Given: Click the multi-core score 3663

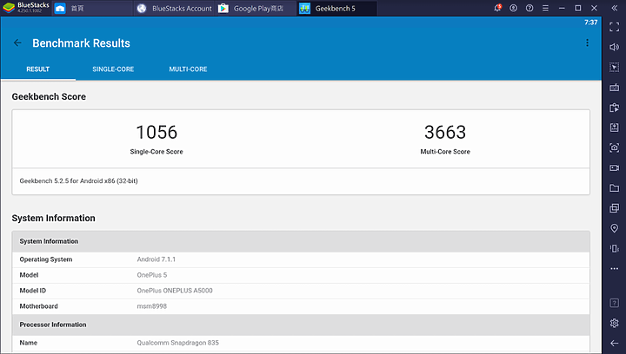Looking at the screenshot, I should point(445,132).
